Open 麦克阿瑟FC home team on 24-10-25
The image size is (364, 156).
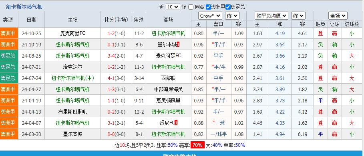pyautogui.click(x=72, y=33)
